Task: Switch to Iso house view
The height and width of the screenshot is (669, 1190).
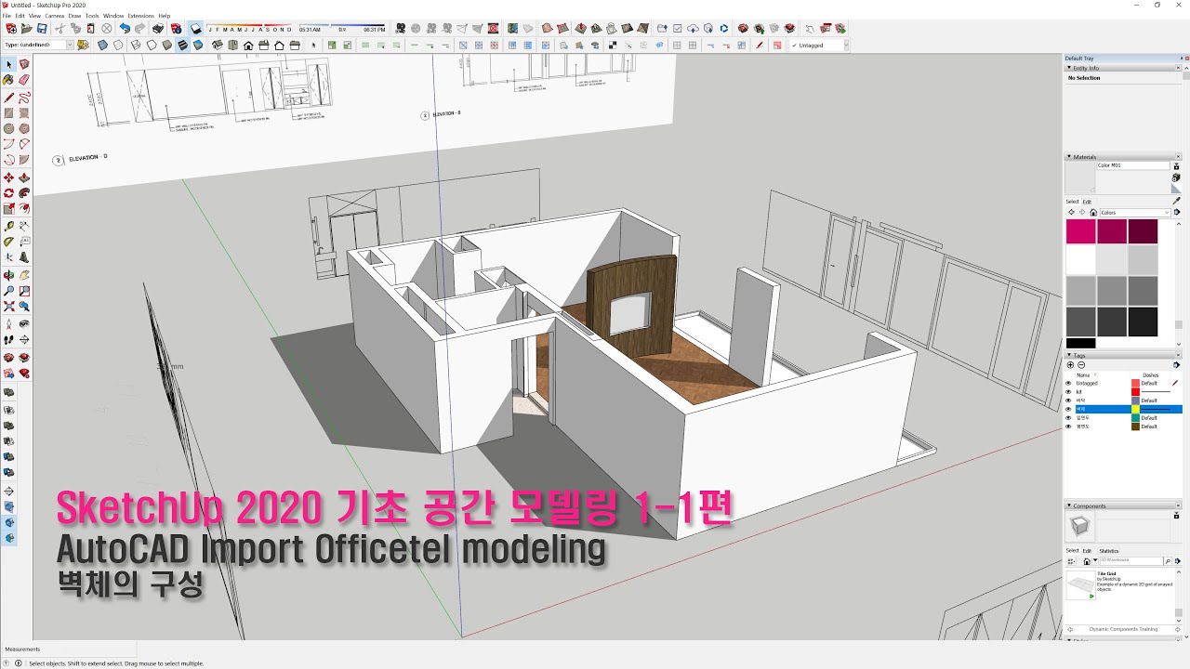Action: [218, 45]
